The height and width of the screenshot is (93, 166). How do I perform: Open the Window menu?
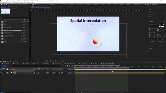click(29, 3)
